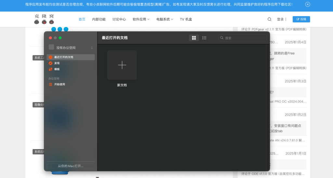Open the ODE v1.1.0 comment link
Viewport: 333px width, 178px height.
click(x=273, y=173)
